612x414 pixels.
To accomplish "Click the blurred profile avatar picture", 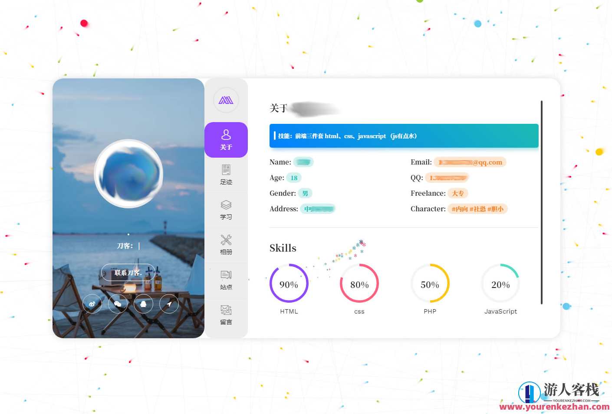I will 128,174.
